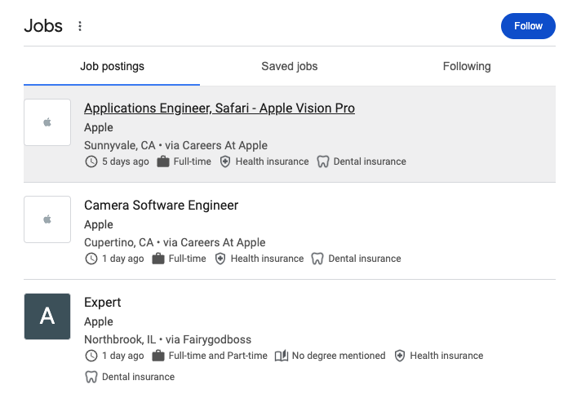Click clock icon next to 5 days ago
Screen dimensions: 581x394
pyautogui.click(x=91, y=162)
